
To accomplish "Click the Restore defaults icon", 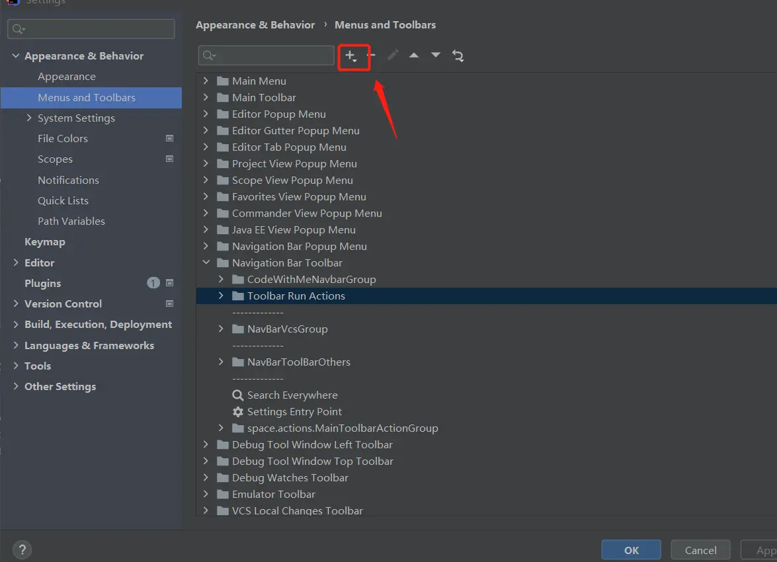I will coord(458,56).
